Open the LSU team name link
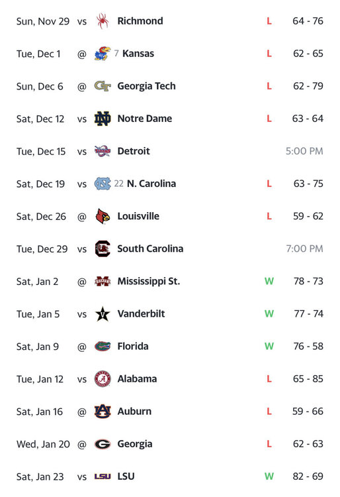 [126, 476]
